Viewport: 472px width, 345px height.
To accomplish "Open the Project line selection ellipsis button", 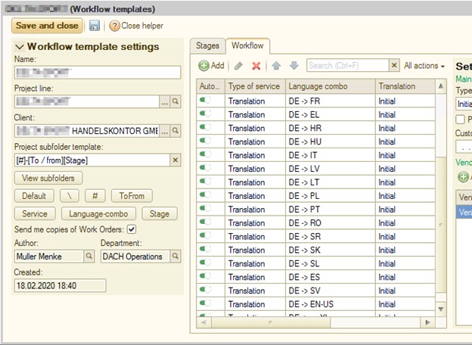I will 164,101.
